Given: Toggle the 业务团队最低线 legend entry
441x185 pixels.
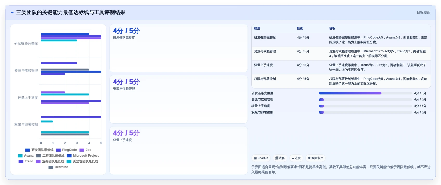Looking at the screenshot, I should tap(50, 161).
